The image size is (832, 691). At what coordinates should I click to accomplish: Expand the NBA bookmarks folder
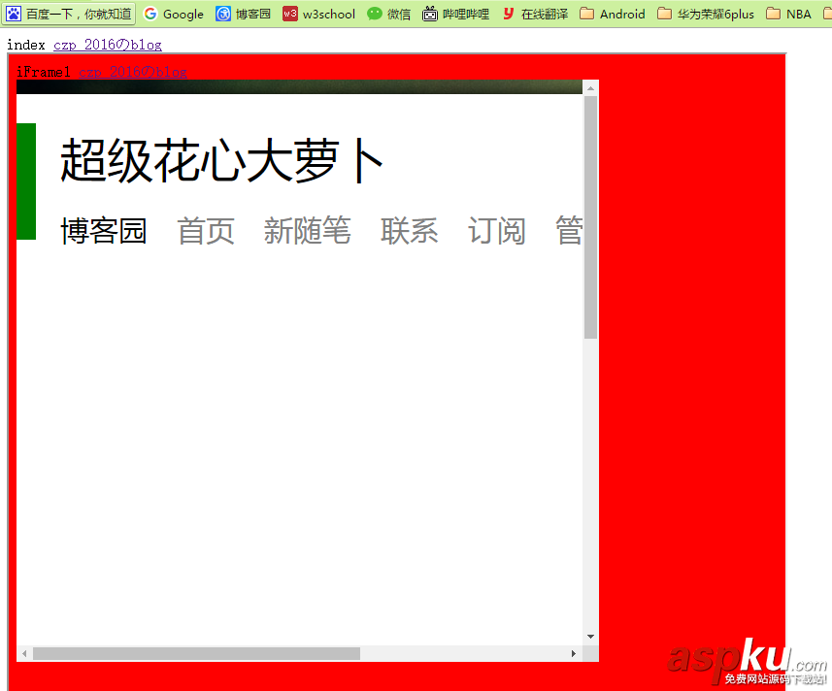click(787, 14)
